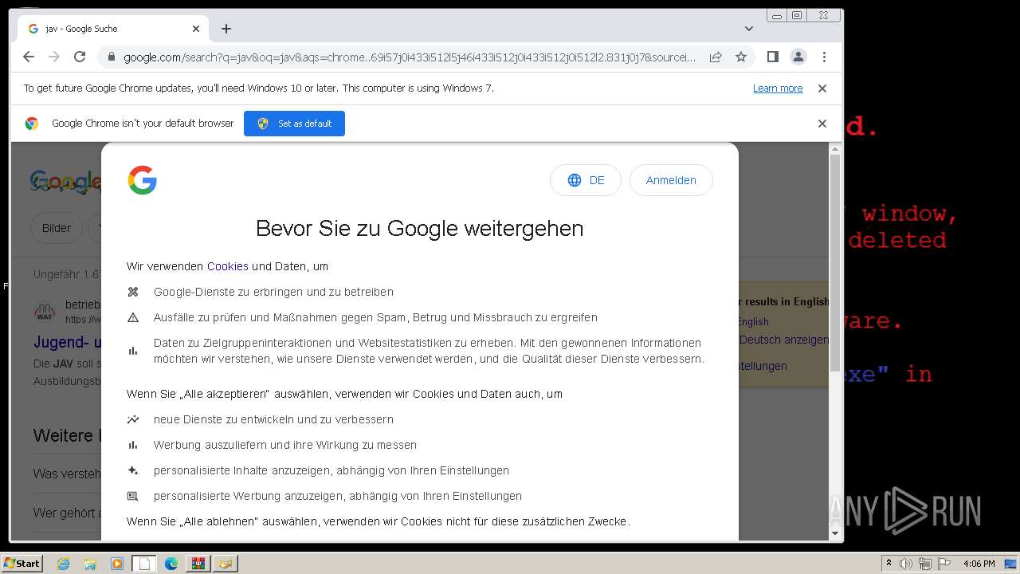Viewport: 1020px width, 574px height.
Task: Close the 'jav - Google Suche' tab
Action: click(196, 29)
